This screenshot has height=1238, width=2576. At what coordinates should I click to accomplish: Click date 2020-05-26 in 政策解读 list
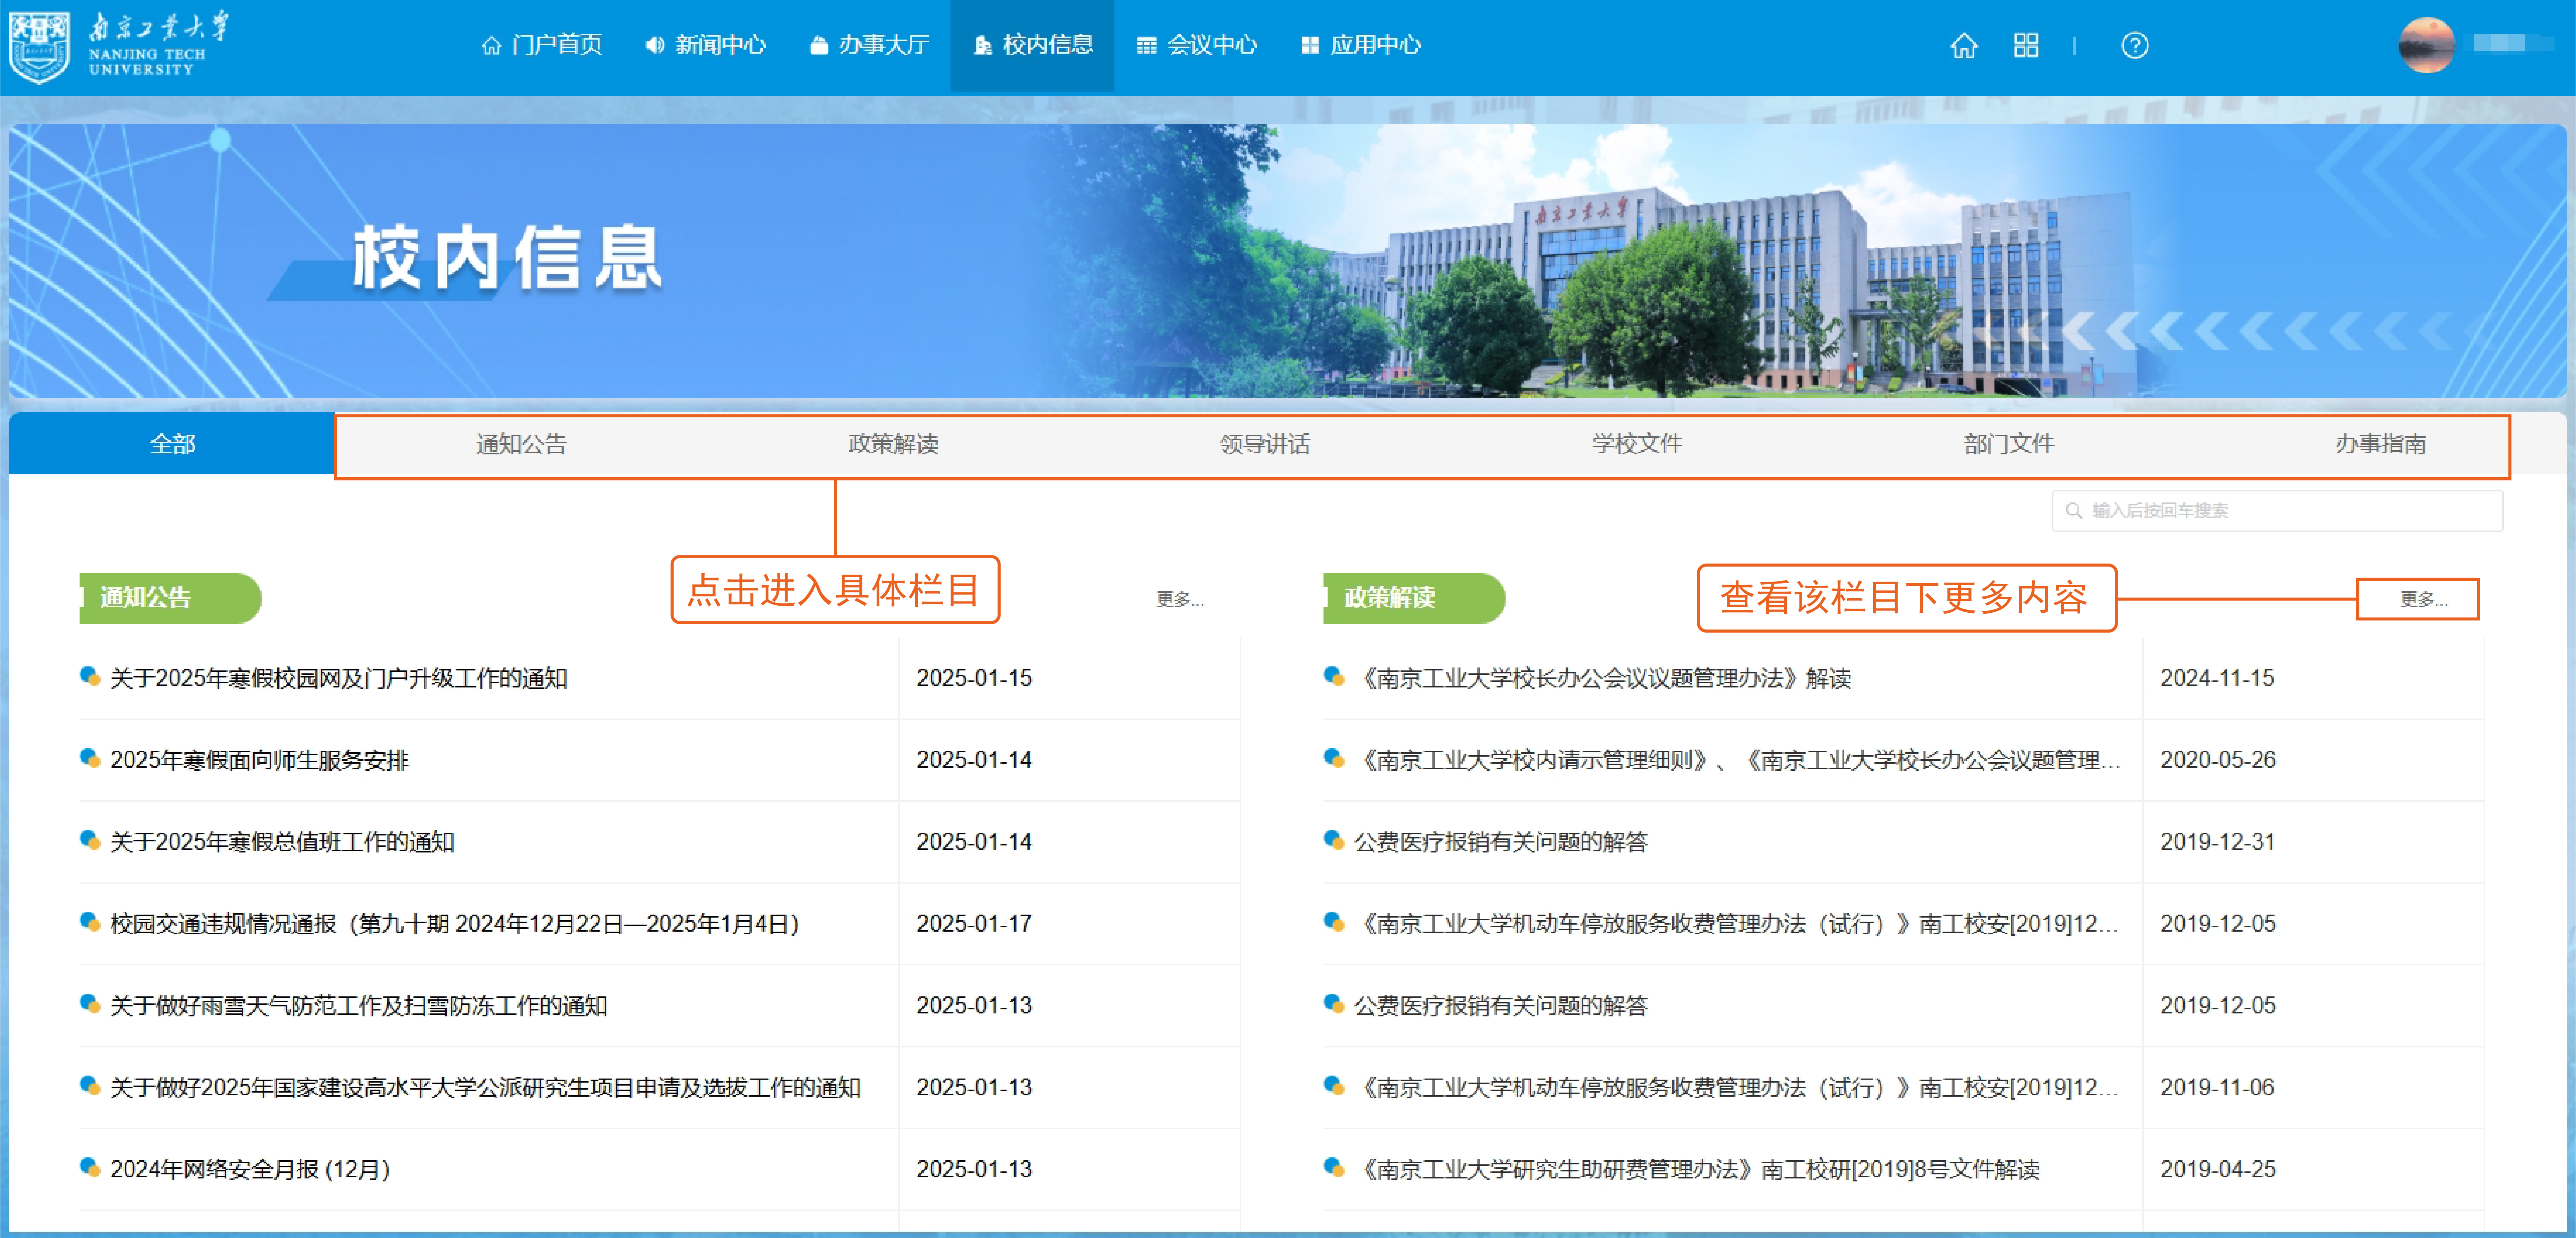coord(2218,760)
